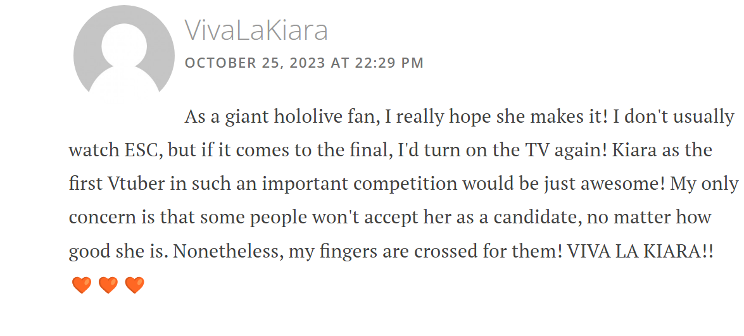Open the October 25, 2023 comment permalink
744x336 pixels.
[304, 63]
